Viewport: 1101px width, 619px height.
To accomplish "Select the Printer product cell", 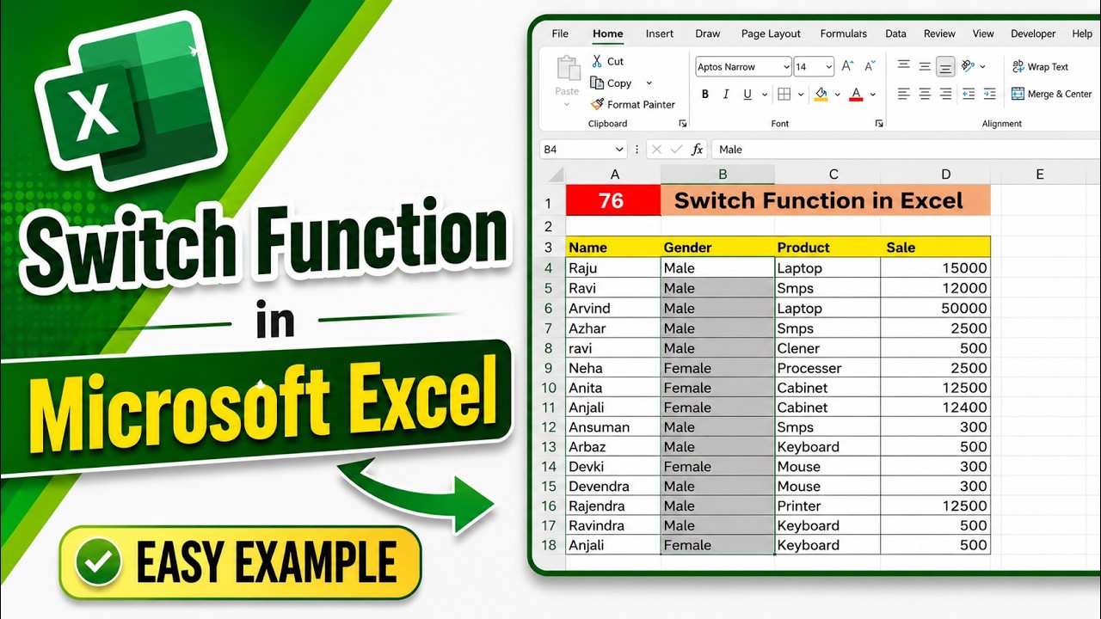I will click(x=827, y=506).
